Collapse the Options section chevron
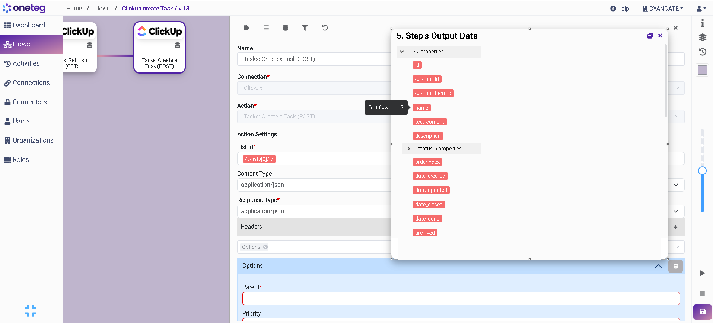Viewport: 713px width, 323px height. click(658, 266)
